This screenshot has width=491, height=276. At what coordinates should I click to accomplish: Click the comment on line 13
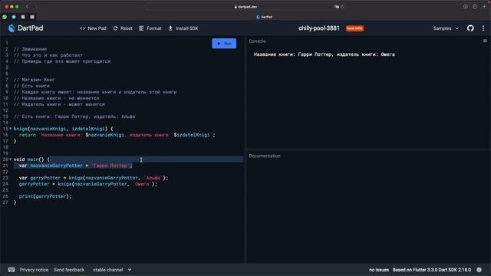coord(74,117)
